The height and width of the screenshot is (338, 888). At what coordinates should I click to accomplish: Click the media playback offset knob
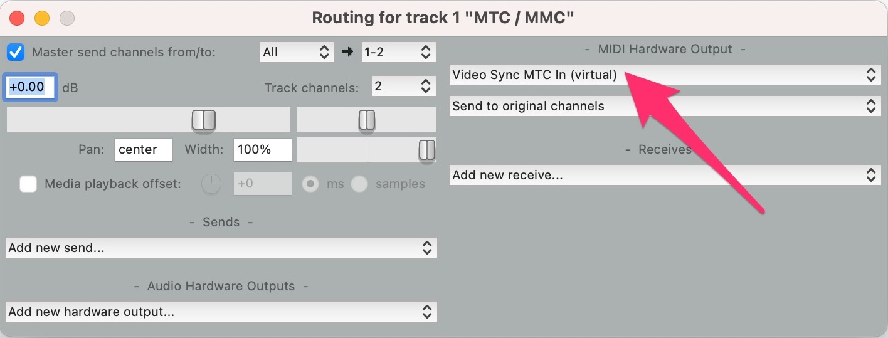point(211,184)
